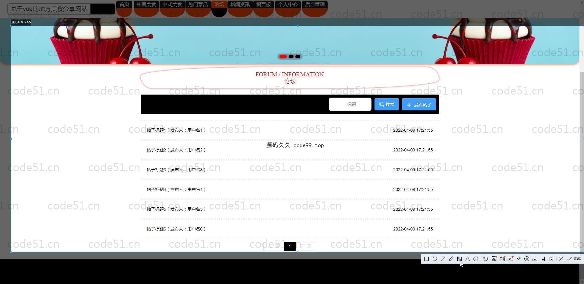Click 完成 to finish the screenshot
584x284 pixels.
(x=574, y=259)
